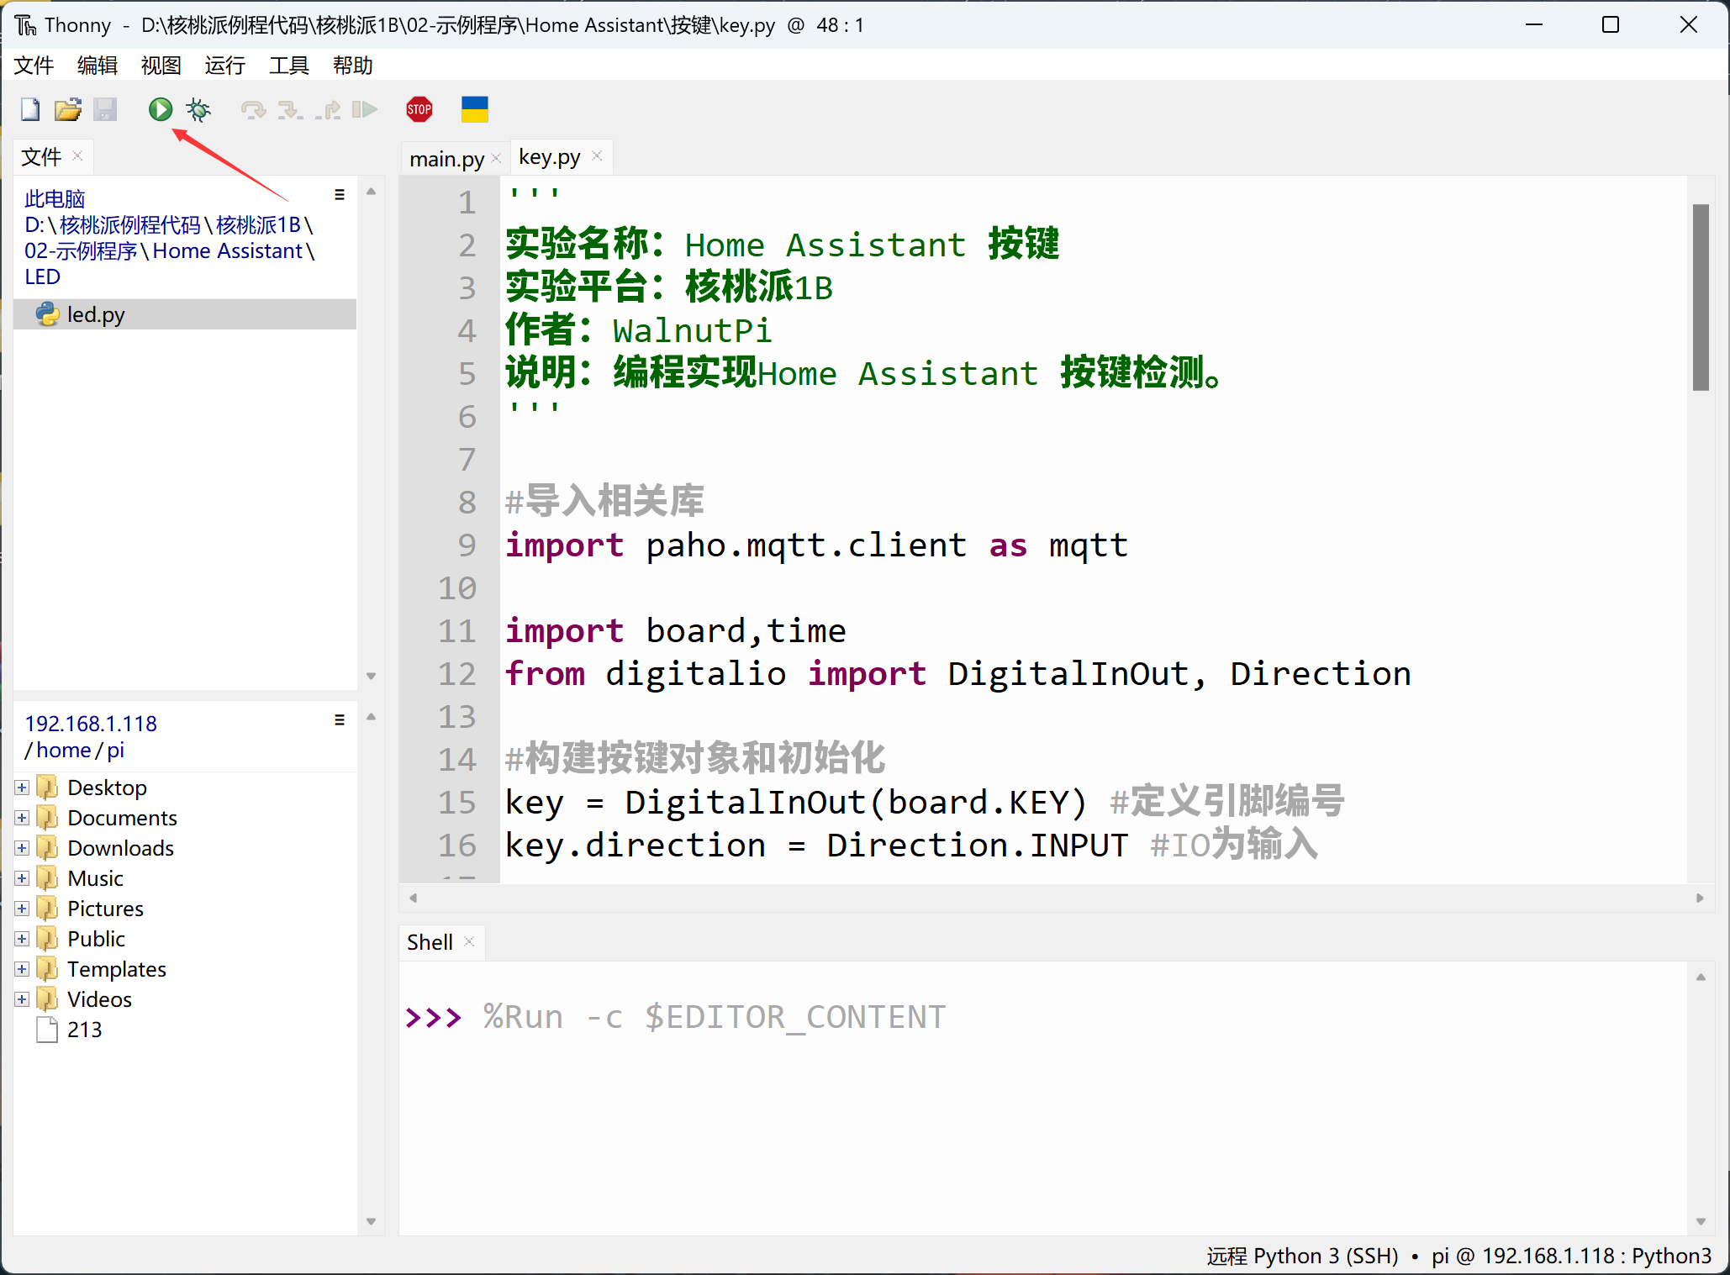The image size is (1730, 1275).
Task: Click the Shell scrollbar down arrow
Action: 1701,1221
